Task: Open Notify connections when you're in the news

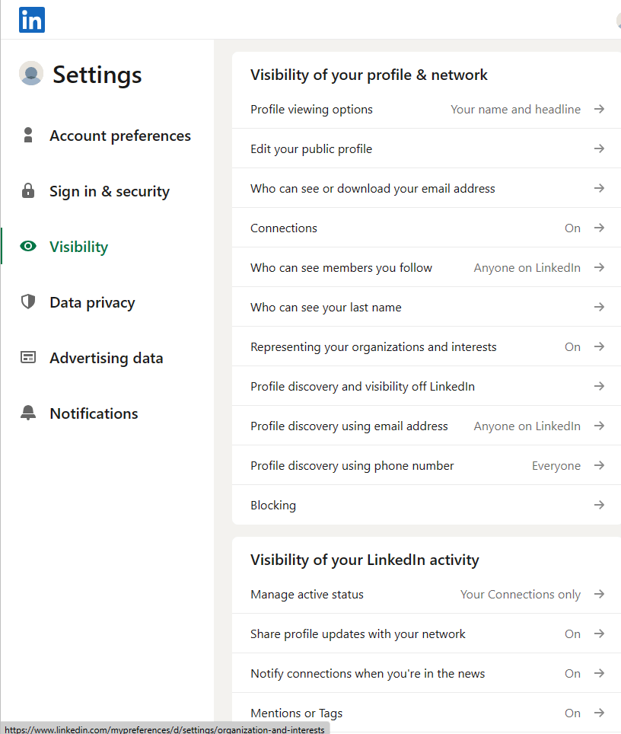Action: 426,673
